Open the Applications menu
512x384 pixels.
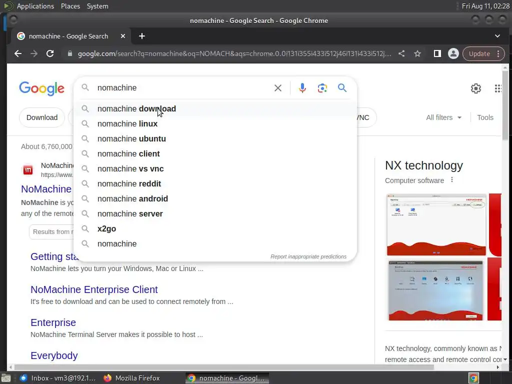coord(35,6)
